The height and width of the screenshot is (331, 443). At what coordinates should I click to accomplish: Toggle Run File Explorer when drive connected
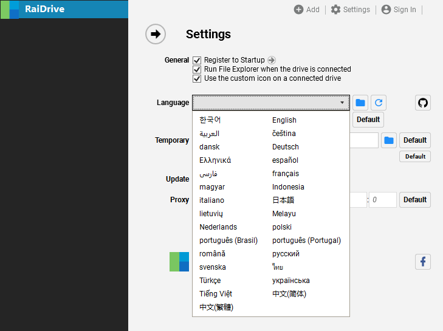coord(197,69)
